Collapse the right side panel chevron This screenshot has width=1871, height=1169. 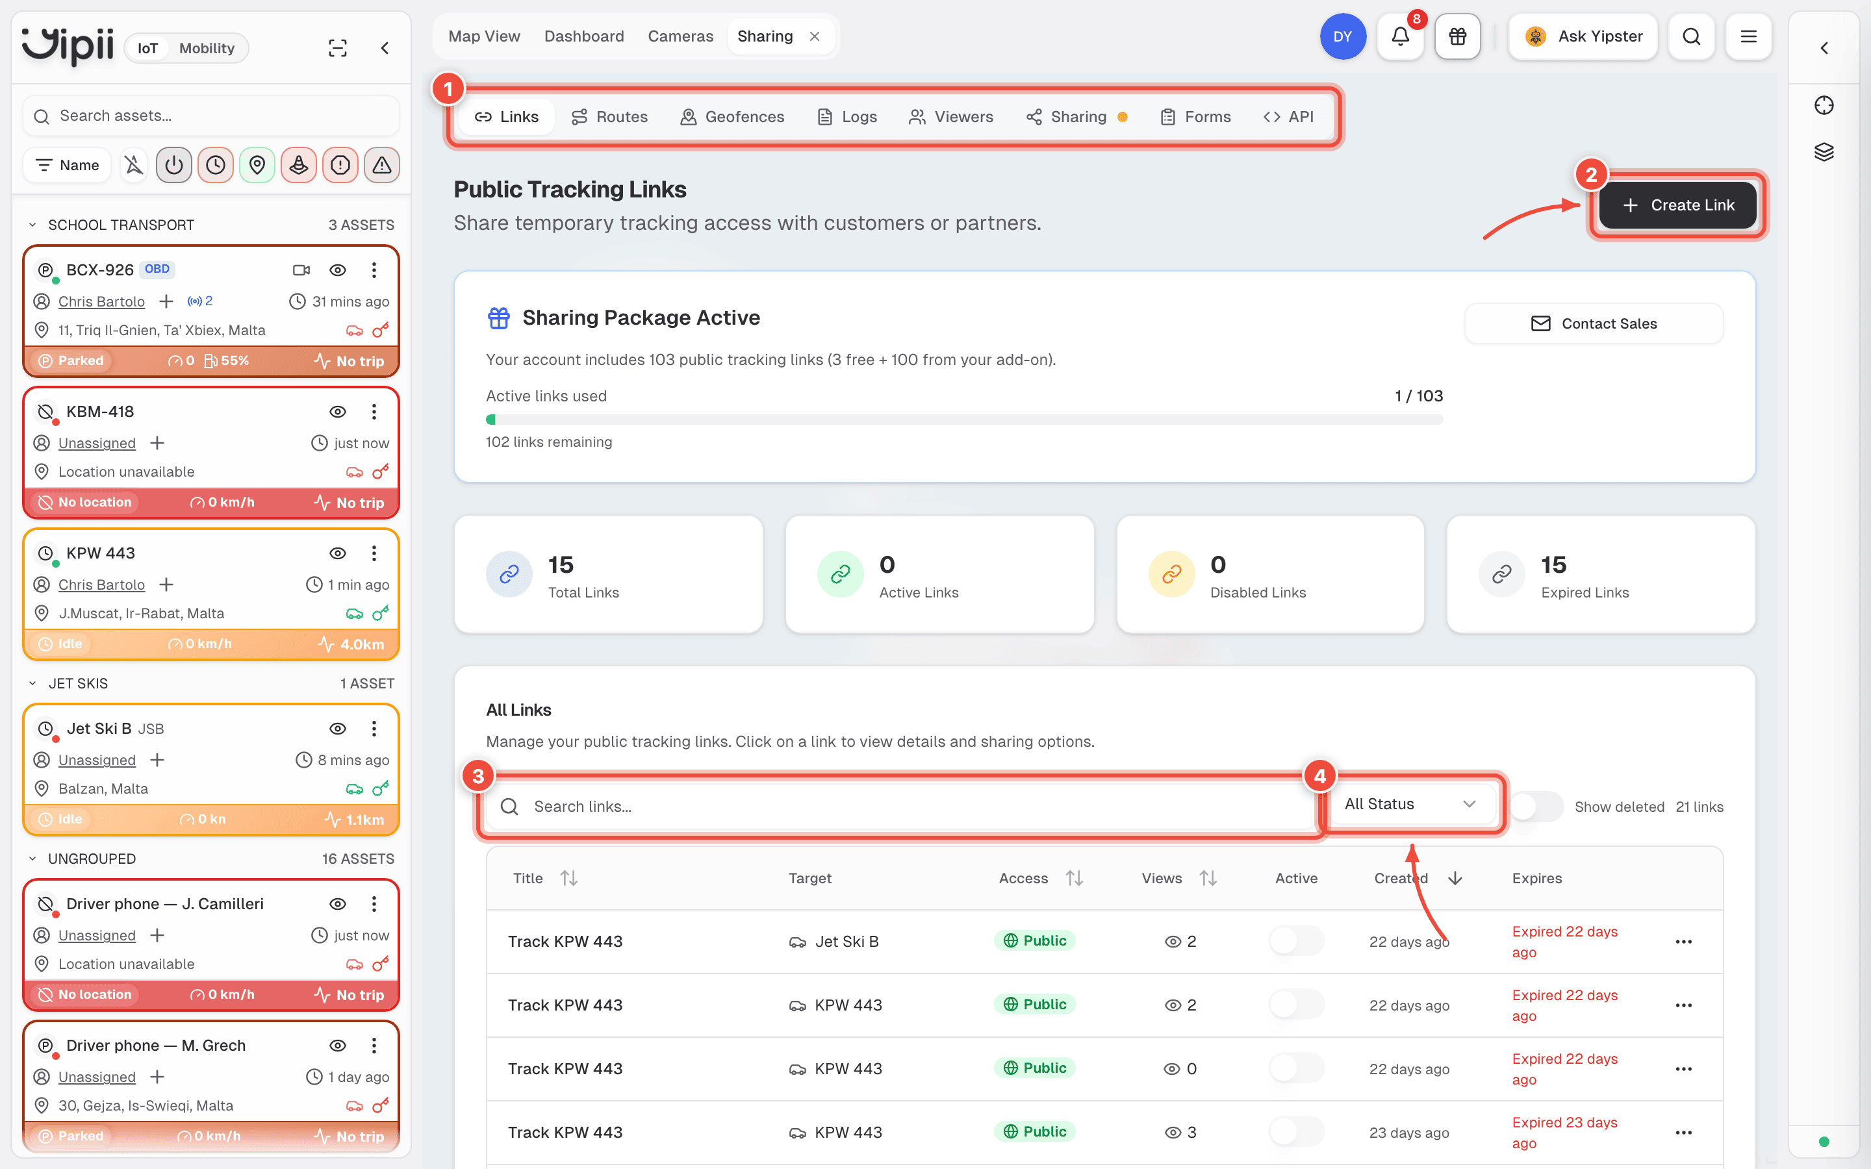point(1824,48)
